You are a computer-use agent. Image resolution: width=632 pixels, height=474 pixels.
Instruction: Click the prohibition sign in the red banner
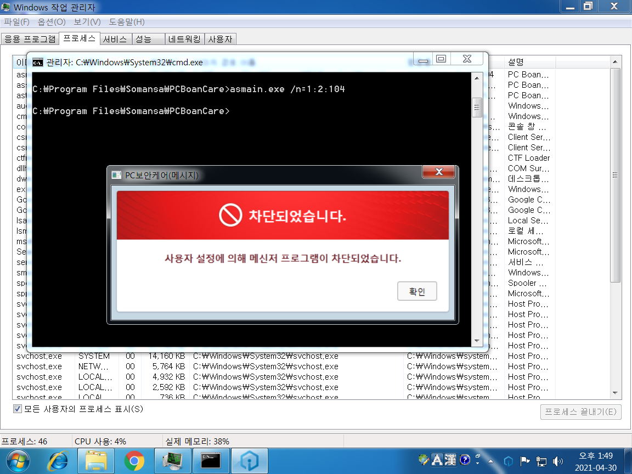(x=230, y=215)
